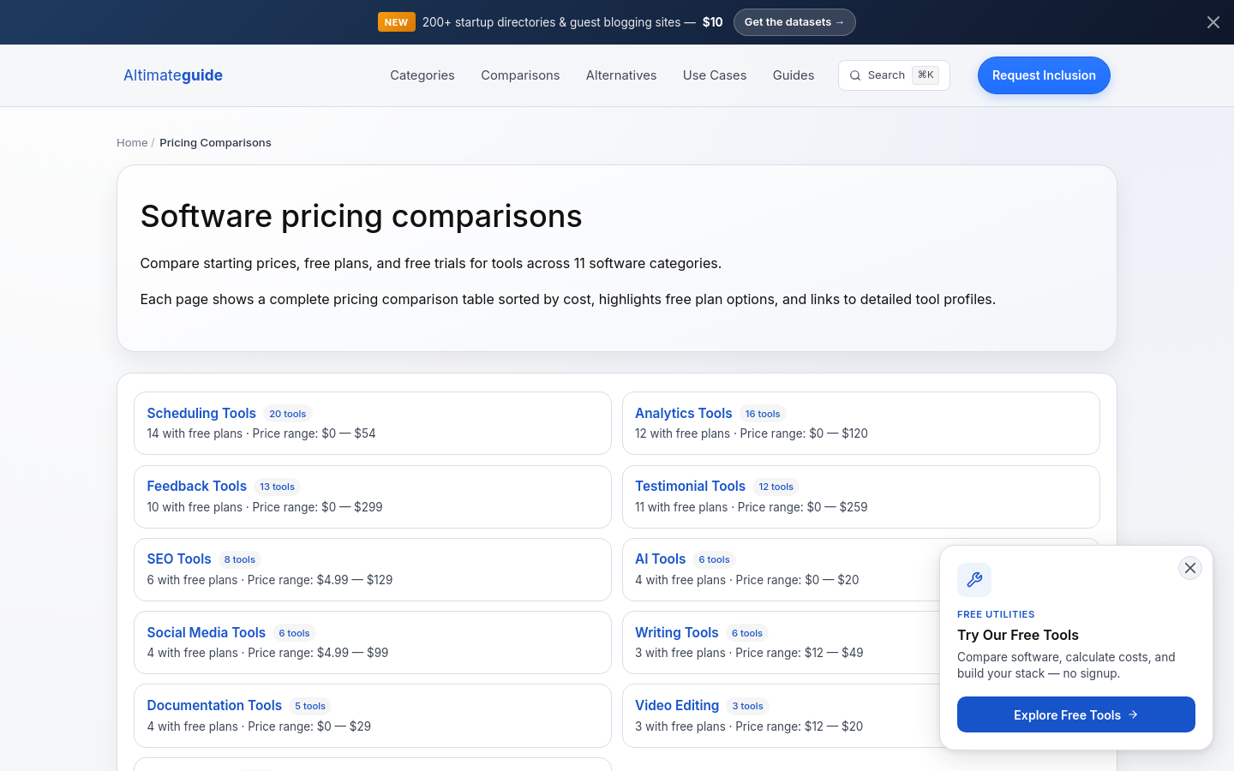The height and width of the screenshot is (771, 1234).
Task: Click the '$10' price in banner
Action: [713, 22]
